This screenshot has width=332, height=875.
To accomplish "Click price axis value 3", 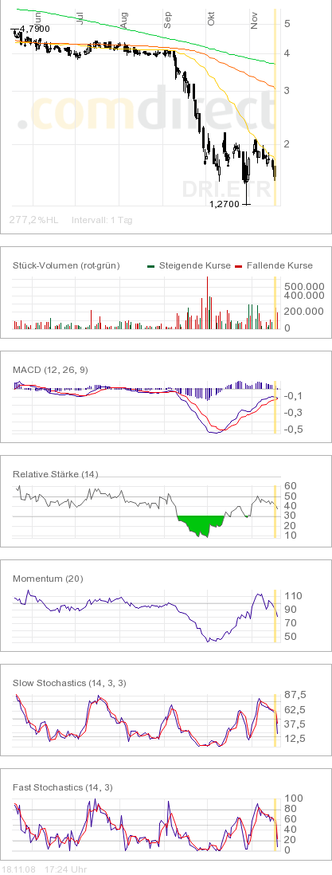I will point(287,90).
